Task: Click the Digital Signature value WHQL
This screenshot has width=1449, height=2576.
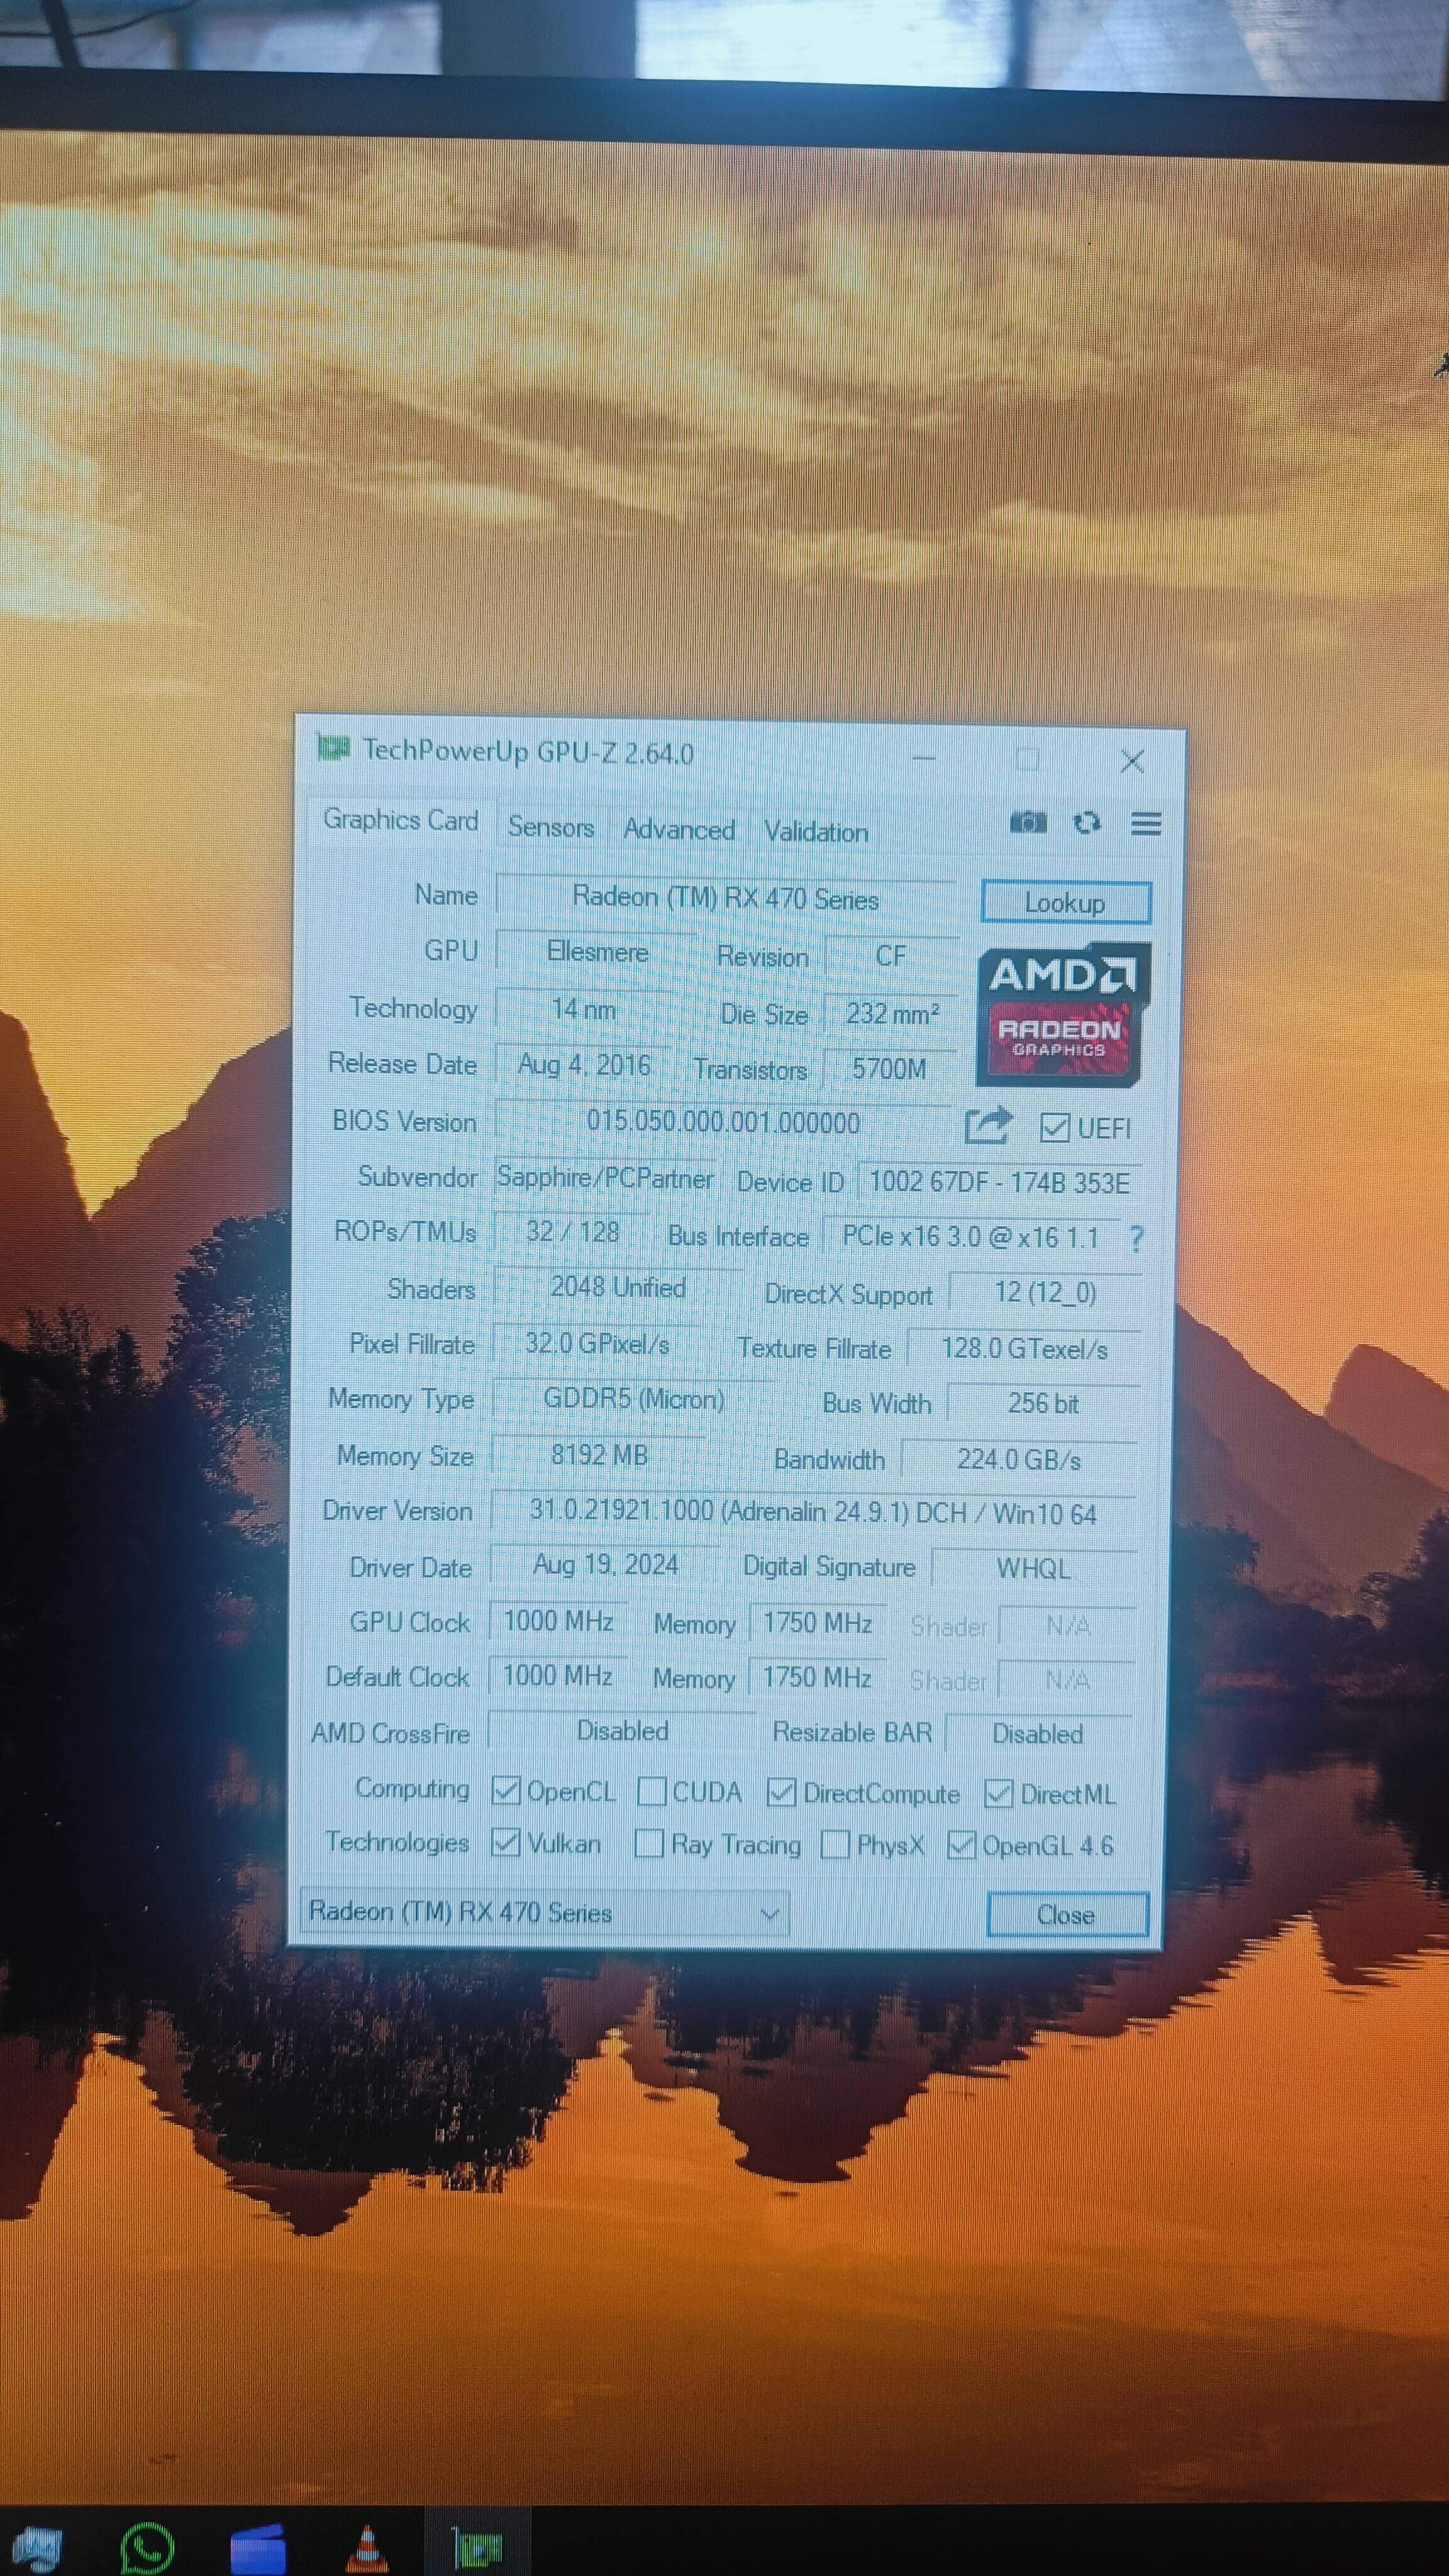Action: click(x=1034, y=1569)
